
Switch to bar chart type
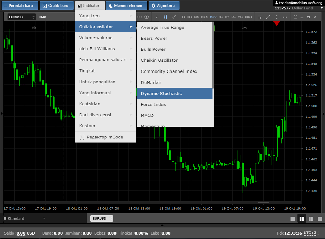[157, 17]
